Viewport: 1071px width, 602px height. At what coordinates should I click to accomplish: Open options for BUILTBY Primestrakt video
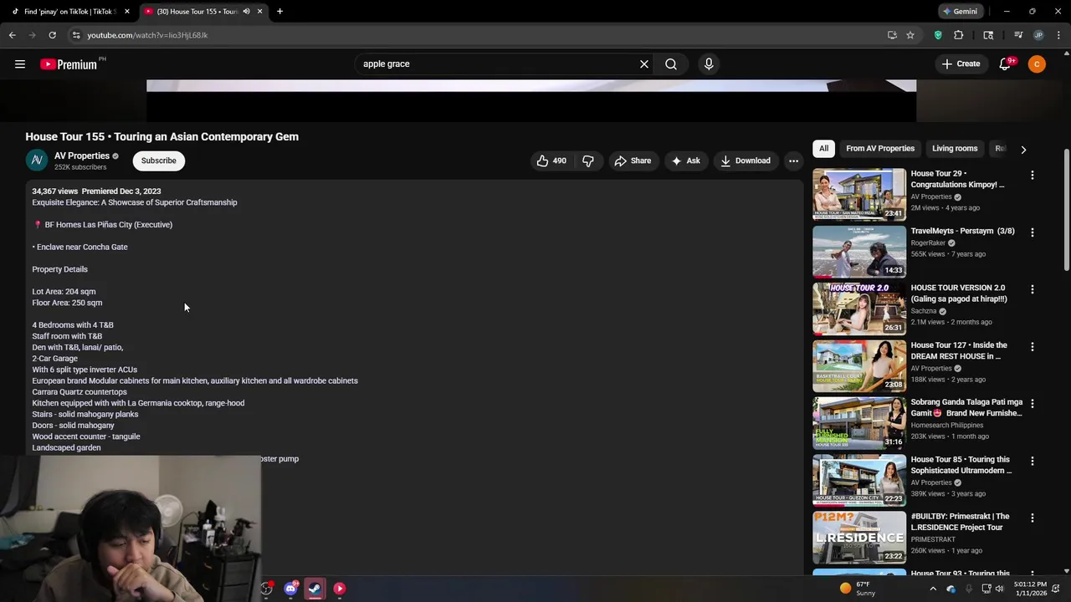click(x=1032, y=518)
